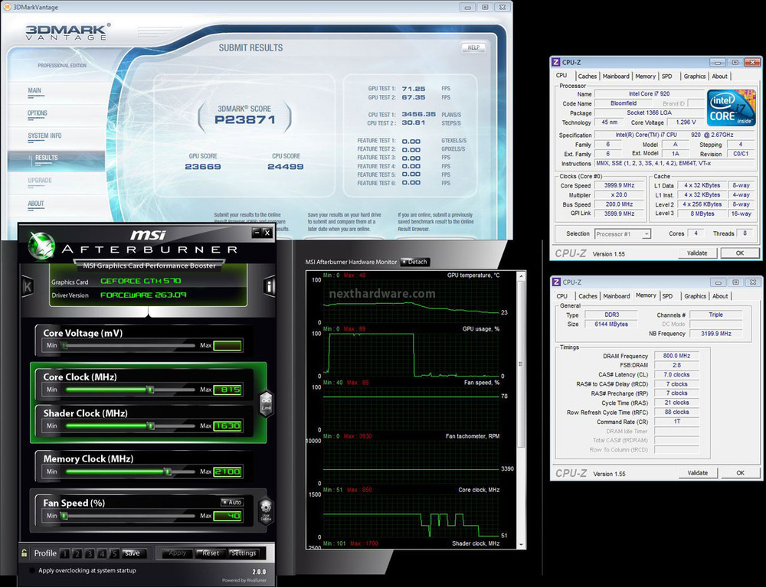
Task: Click the Core Clock slider handle
Action: [x=150, y=390]
